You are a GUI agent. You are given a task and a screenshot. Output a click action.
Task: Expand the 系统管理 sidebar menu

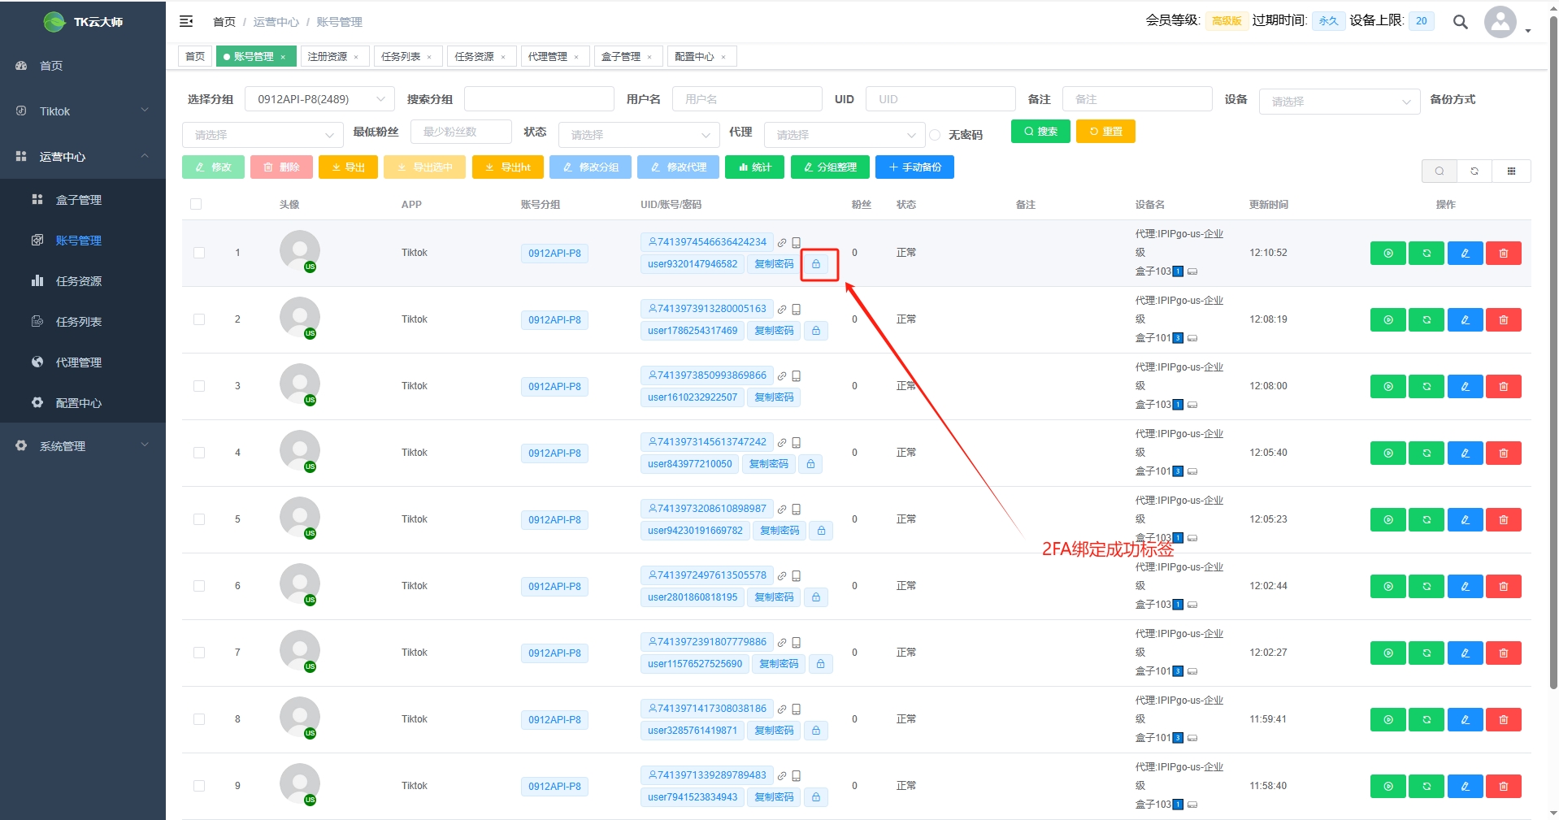point(83,446)
